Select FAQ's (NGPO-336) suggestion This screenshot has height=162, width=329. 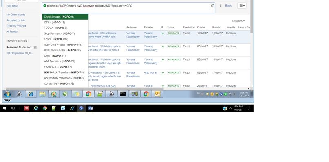tap(65, 39)
